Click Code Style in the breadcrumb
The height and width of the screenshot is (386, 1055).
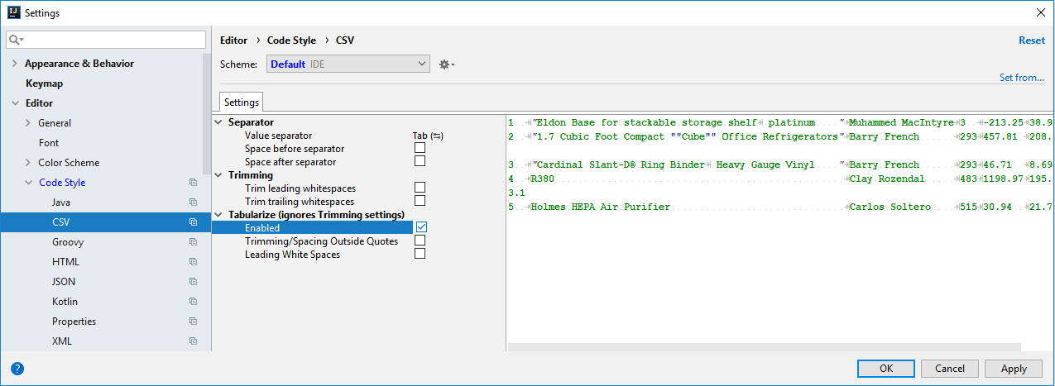pyautogui.click(x=291, y=41)
